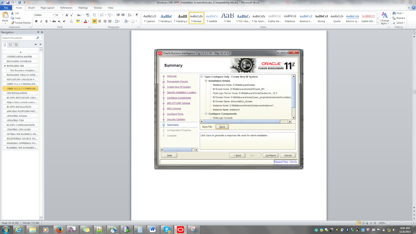Screen dimensions: 416x234
Task: Open the borders dropdown arrow
Action: [x=136, y=21]
